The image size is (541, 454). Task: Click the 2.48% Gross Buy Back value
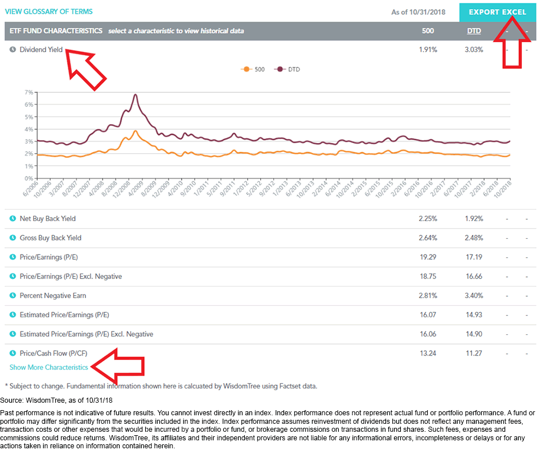pos(474,238)
